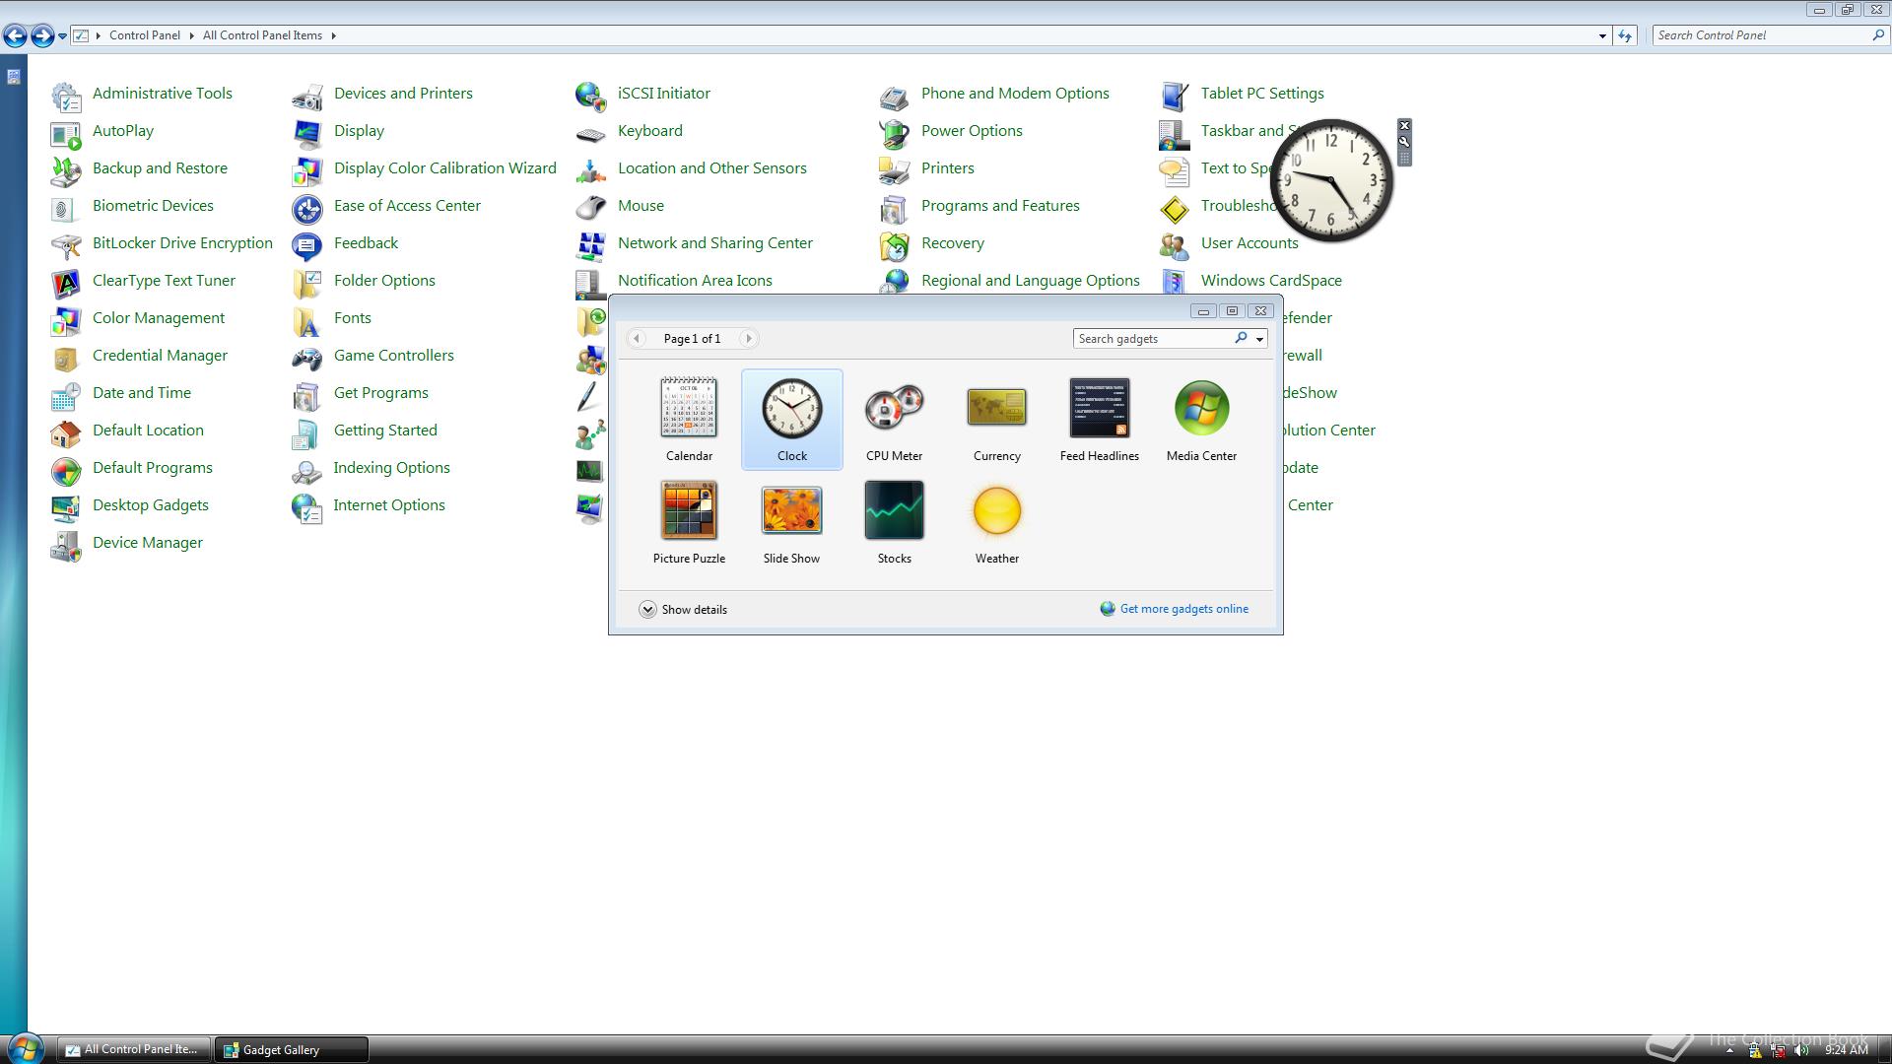Open address bar history dropdown
This screenshot has height=1064, width=1892.
pyautogui.click(x=1602, y=35)
